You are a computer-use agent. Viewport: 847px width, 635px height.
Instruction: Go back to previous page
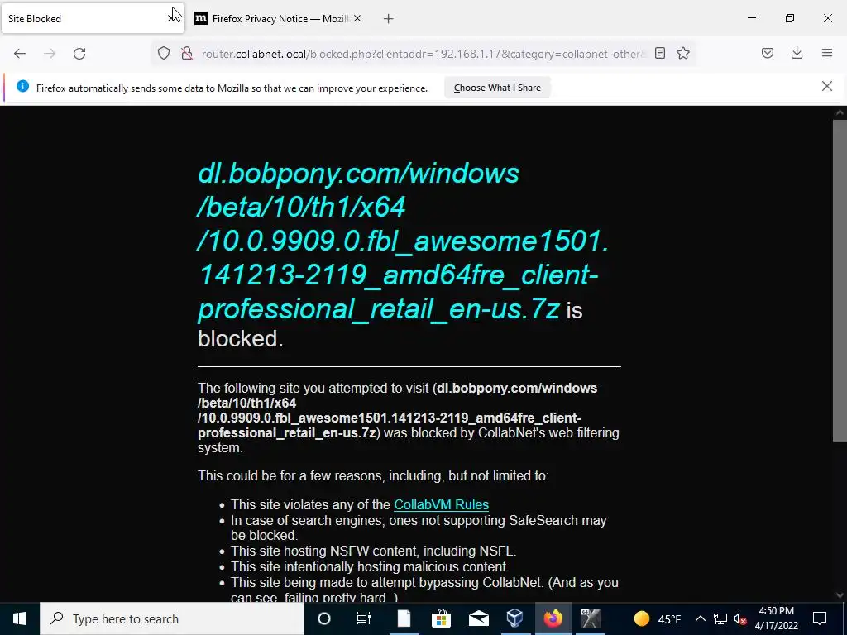pos(20,54)
